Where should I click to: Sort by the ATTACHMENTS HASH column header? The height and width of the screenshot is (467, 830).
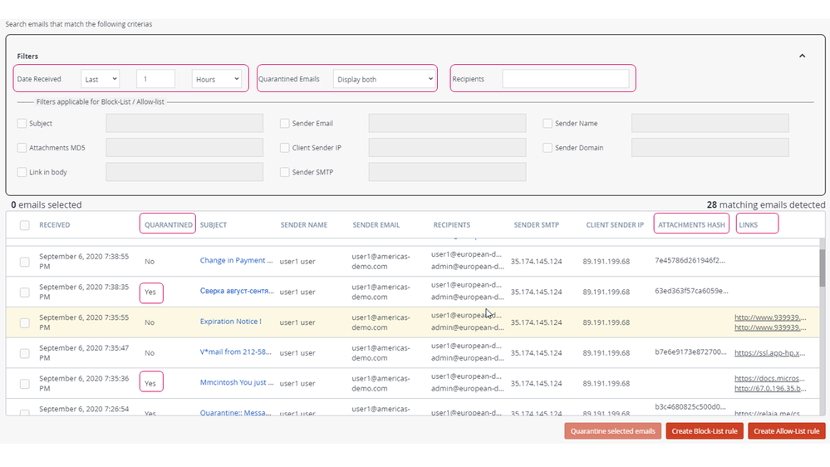click(x=691, y=225)
